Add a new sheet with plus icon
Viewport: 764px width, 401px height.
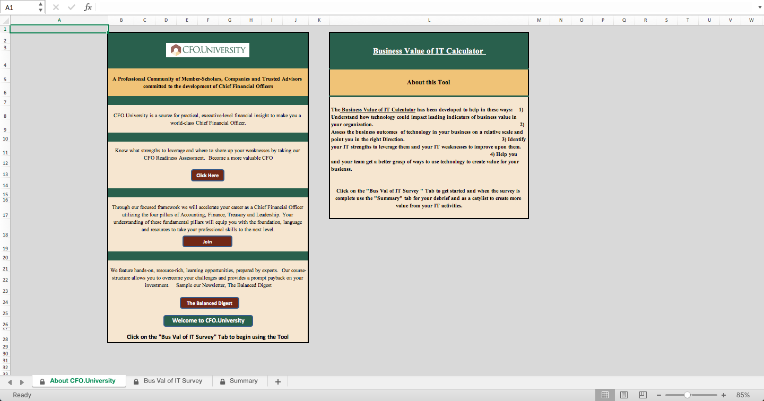tap(277, 381)
